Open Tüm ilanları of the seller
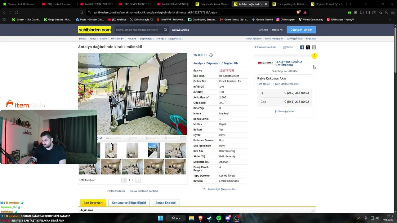 pyautogui.click(x=264, y=84)
